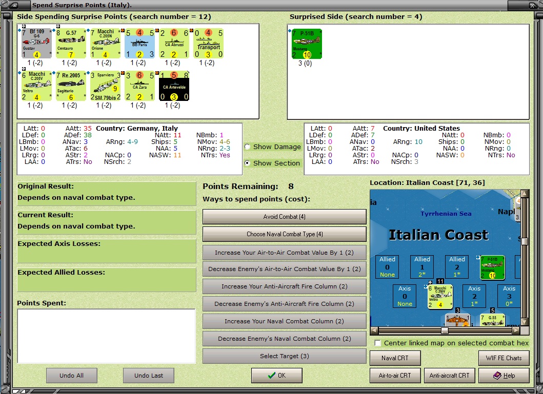Select the Macchi C.205V Veltro counter in the unit list

coord(36,86)
